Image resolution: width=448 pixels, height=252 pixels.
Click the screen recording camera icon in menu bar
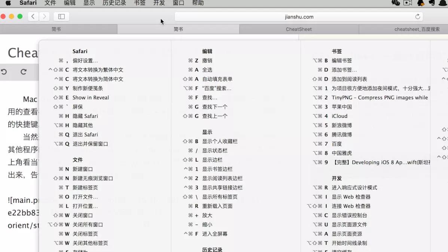[x=408, y=3]
